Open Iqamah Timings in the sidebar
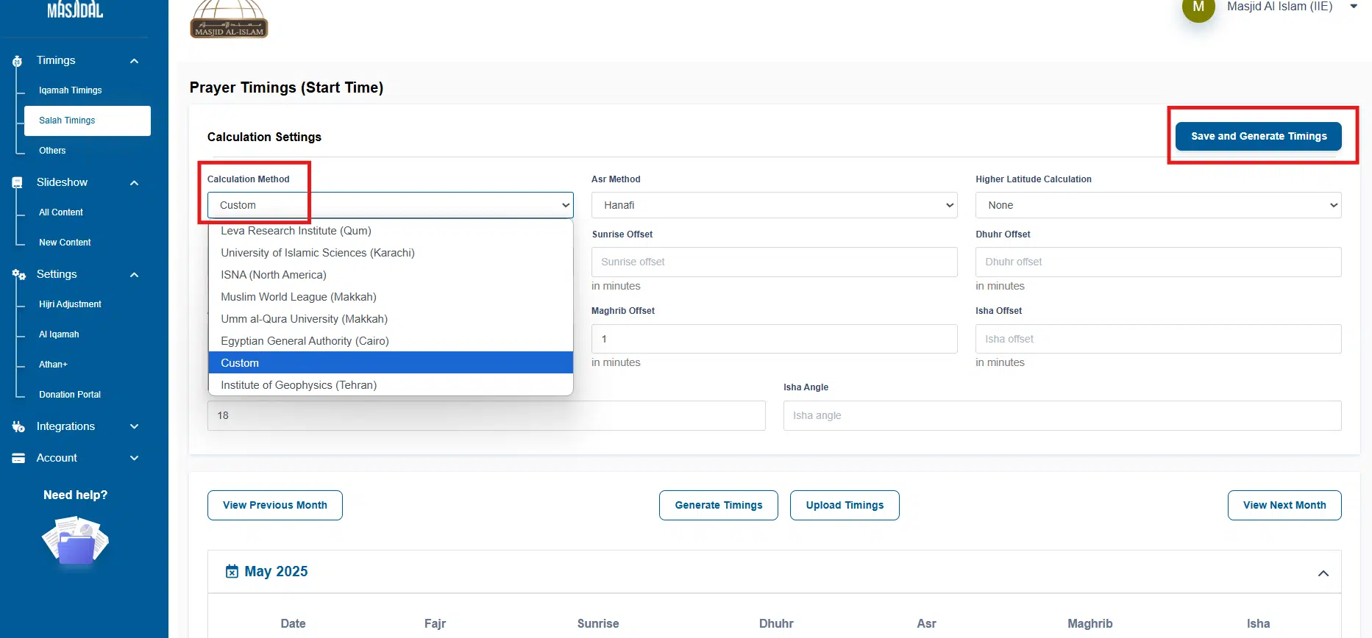The image size is (1372, 638). click(71, 90)
